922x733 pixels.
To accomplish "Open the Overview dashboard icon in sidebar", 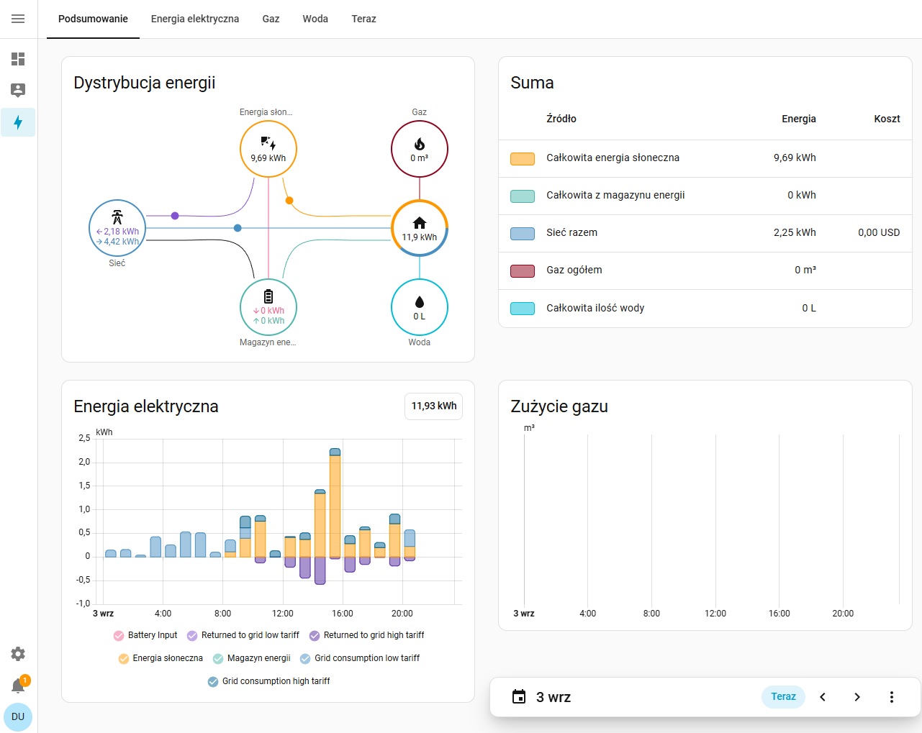I will click(x=18, y=59).
